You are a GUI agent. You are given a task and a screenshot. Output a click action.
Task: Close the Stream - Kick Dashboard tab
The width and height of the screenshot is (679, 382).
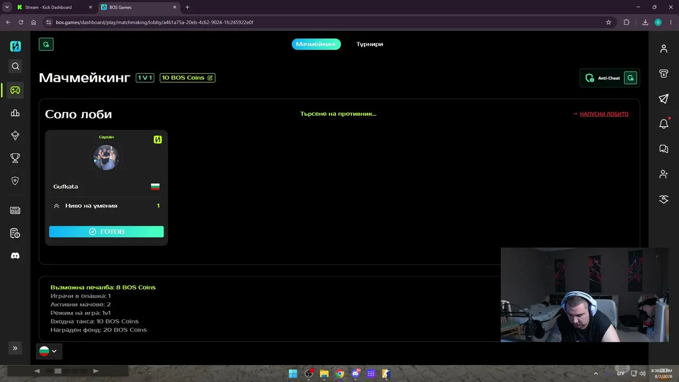[90, 7]
